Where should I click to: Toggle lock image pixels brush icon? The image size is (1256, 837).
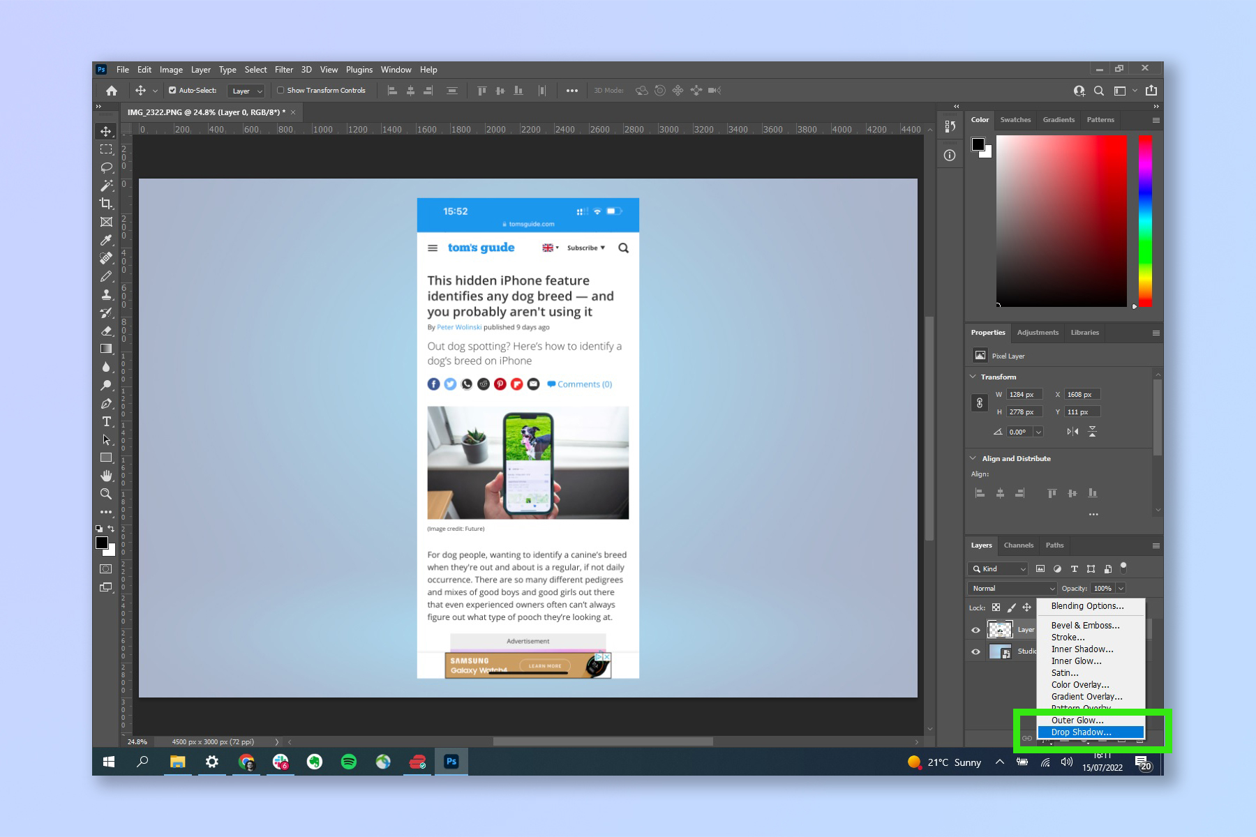[x=1012, y=608]
